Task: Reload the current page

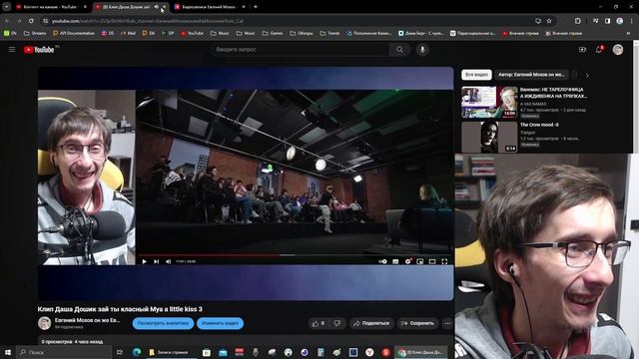Action: 31,20
